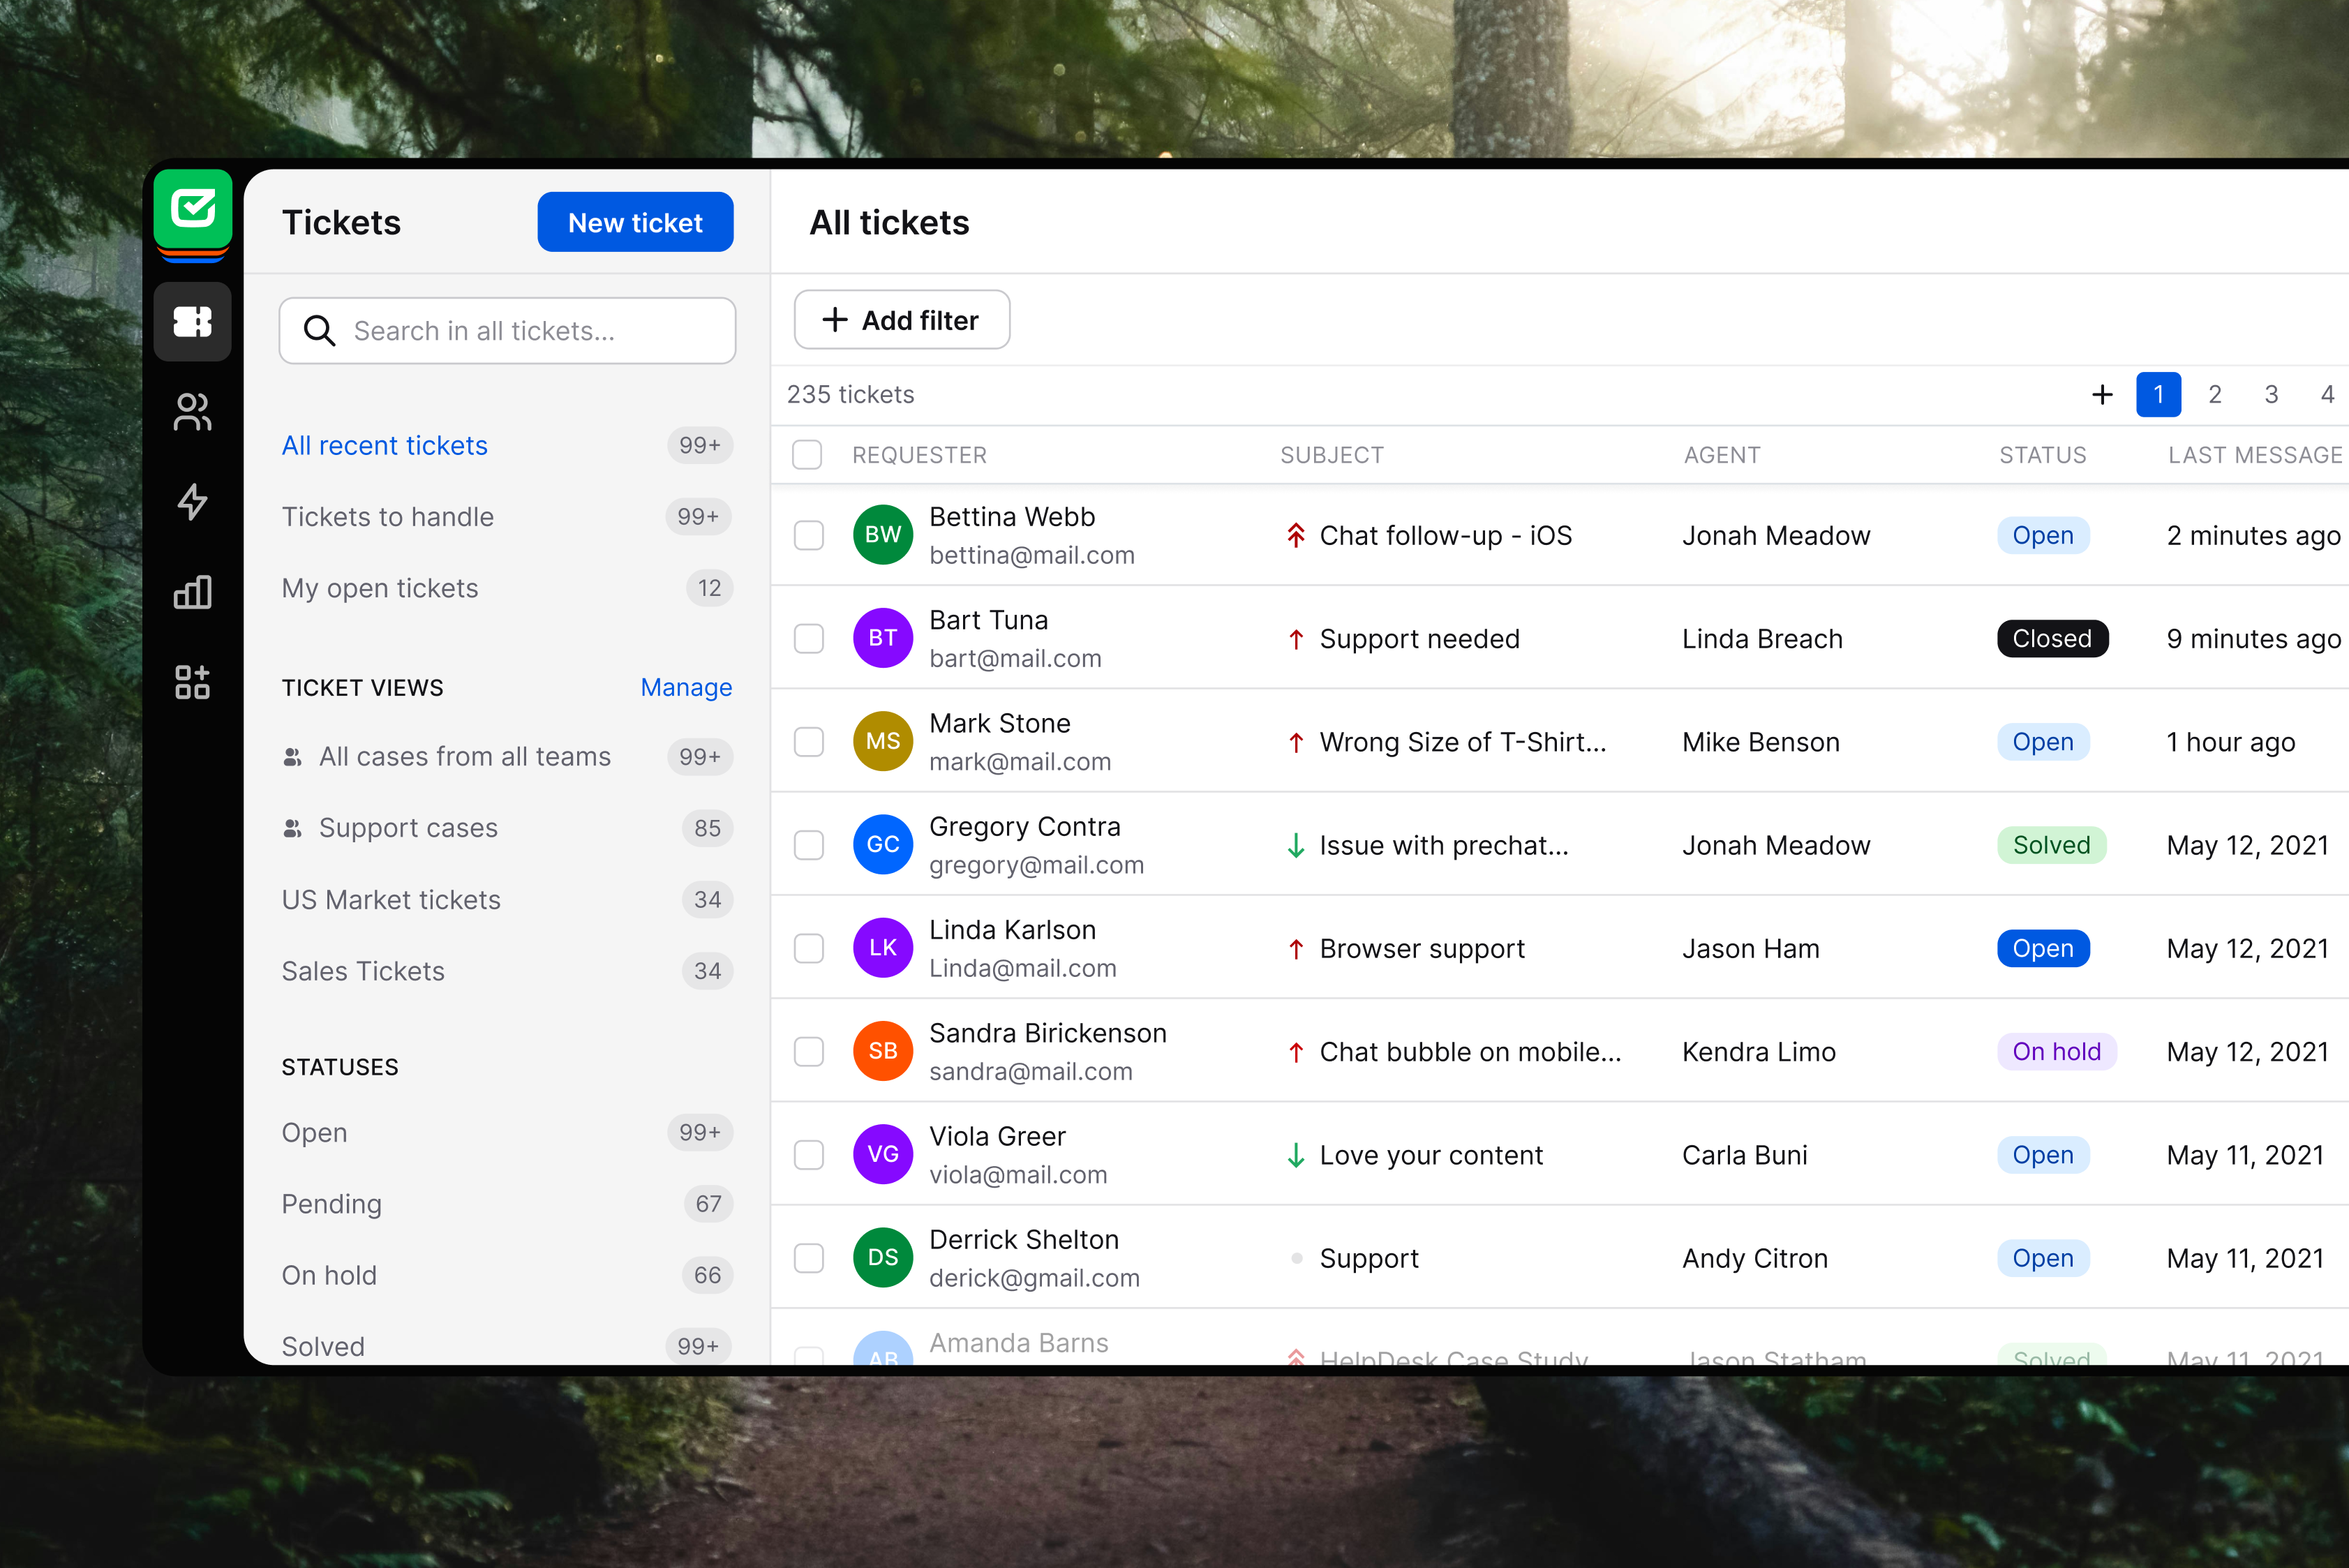Click the MS avatar for Mark Stone
This screenshot has width=2349, height=1568.
[x=883, y=742]
